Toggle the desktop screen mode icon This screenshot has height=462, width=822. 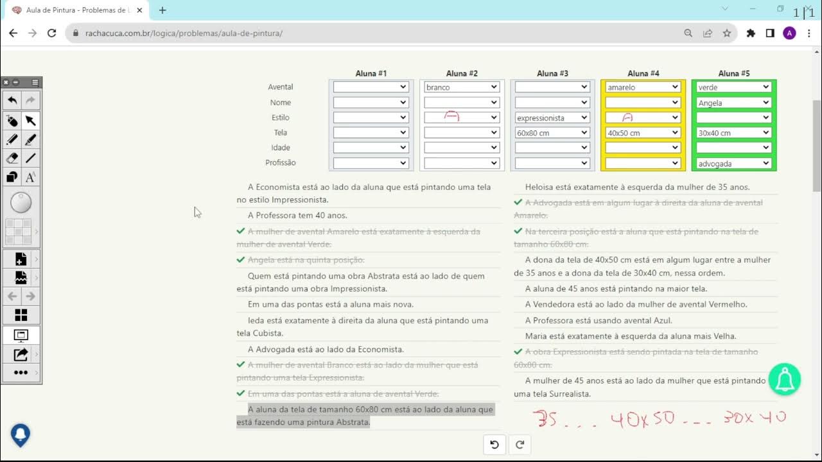21,335
